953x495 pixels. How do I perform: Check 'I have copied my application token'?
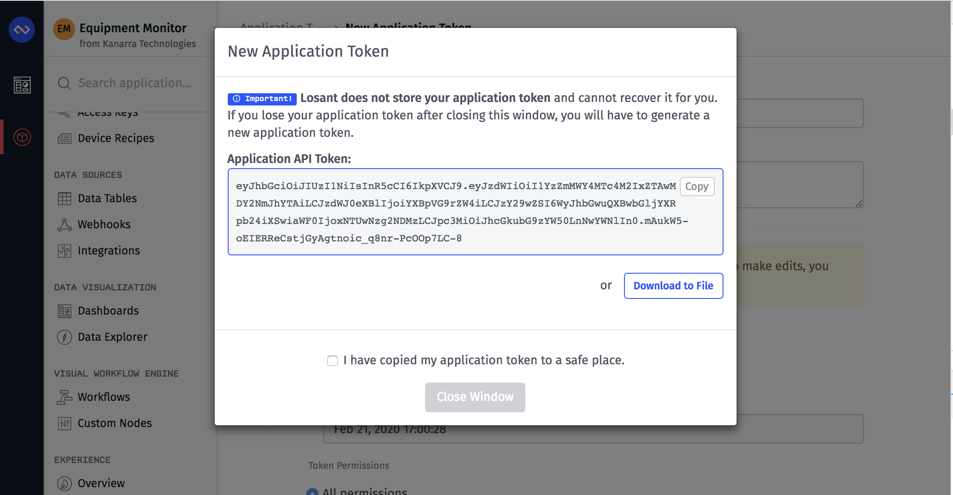click(x=332, y=360)
